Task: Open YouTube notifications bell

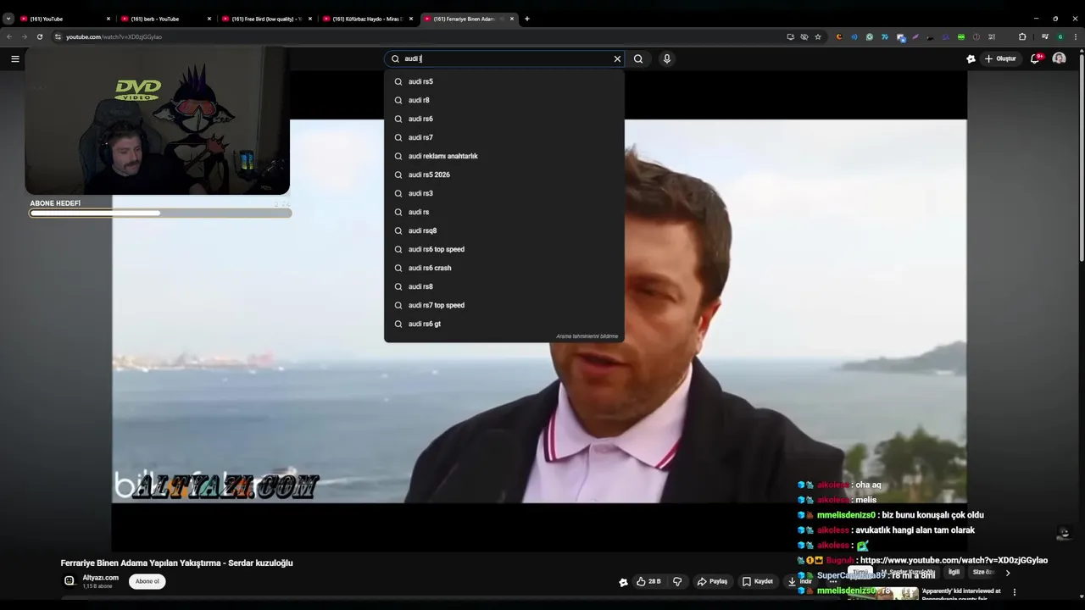Action: click(x=1035, y=58)
